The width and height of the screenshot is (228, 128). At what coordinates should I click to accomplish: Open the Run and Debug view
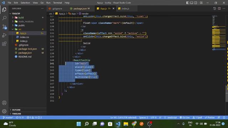tap(4, 35)
